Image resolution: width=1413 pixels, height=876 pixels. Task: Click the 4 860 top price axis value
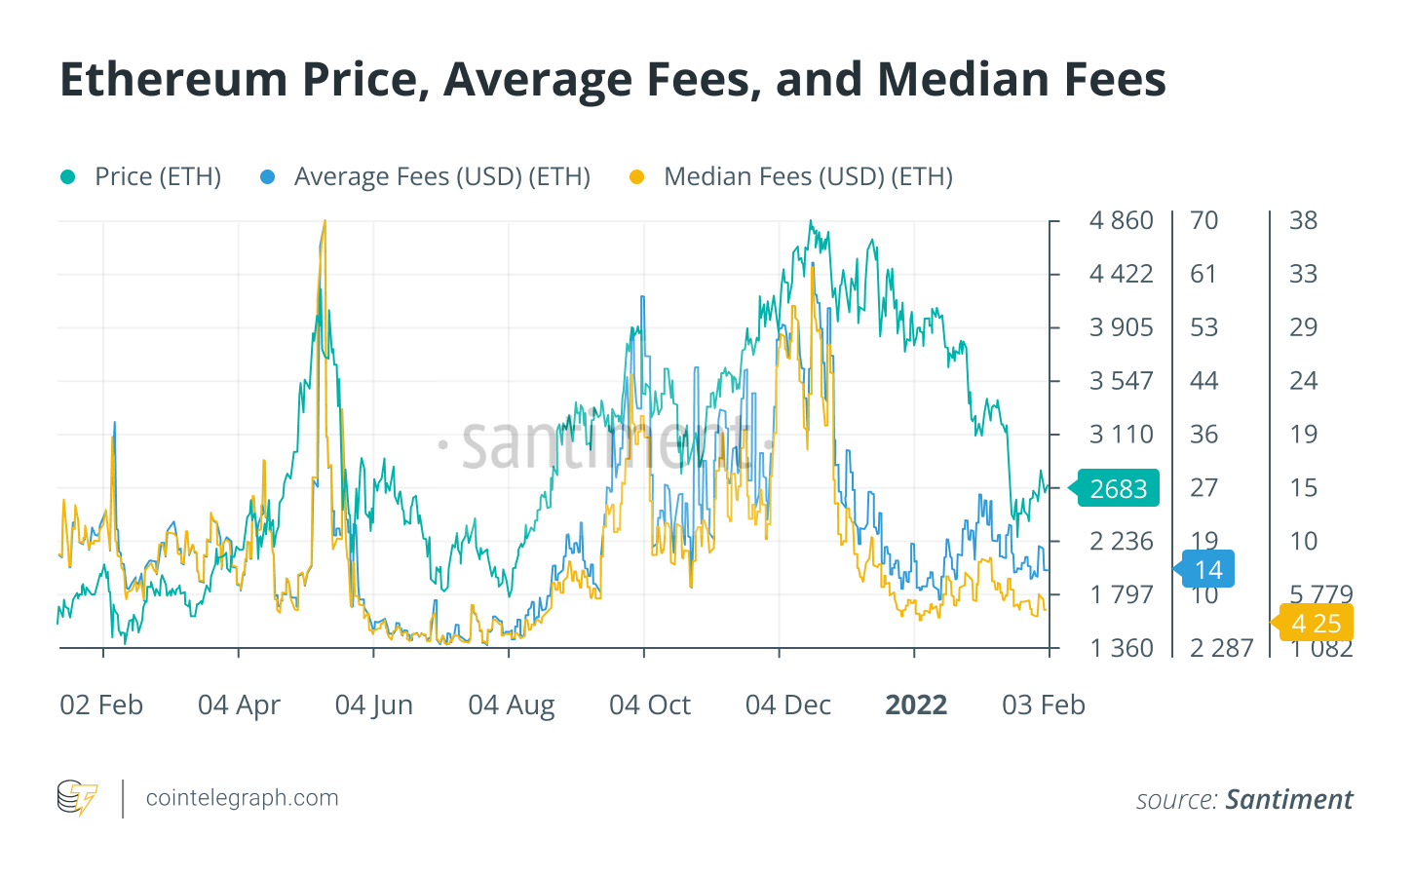pyautogui.click(x=1121, y=221)
